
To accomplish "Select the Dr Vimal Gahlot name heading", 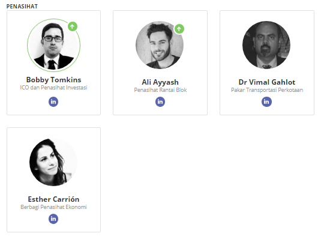I will [x=267, y=82].
